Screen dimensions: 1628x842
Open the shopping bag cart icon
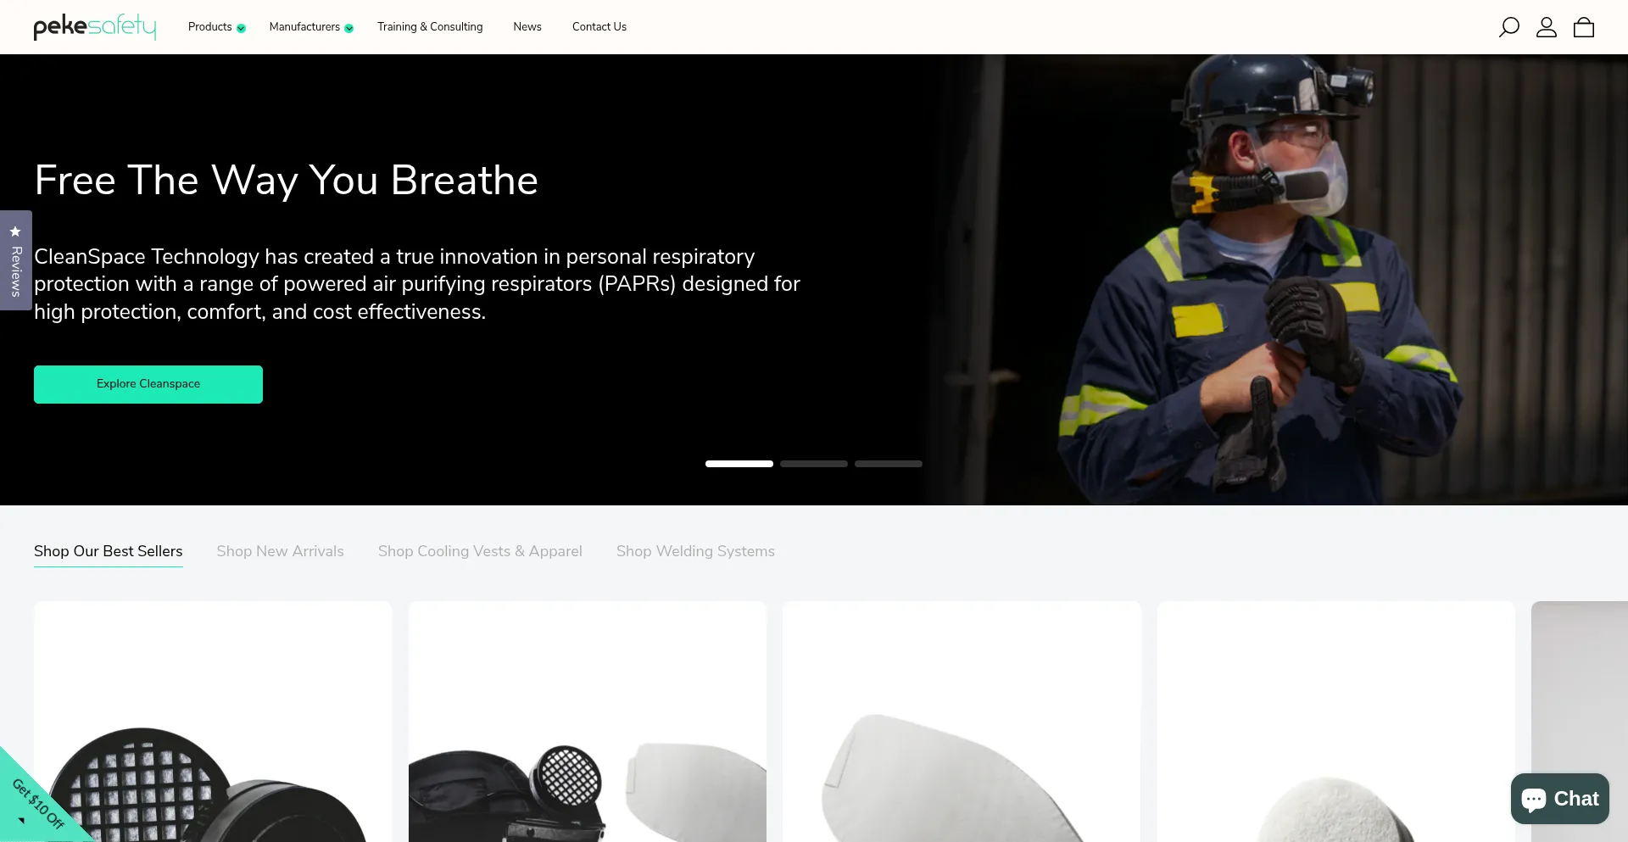tap(1583, 27)
